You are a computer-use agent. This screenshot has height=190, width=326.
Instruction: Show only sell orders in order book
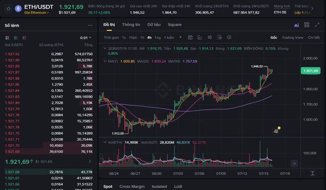tap(24, 38)
